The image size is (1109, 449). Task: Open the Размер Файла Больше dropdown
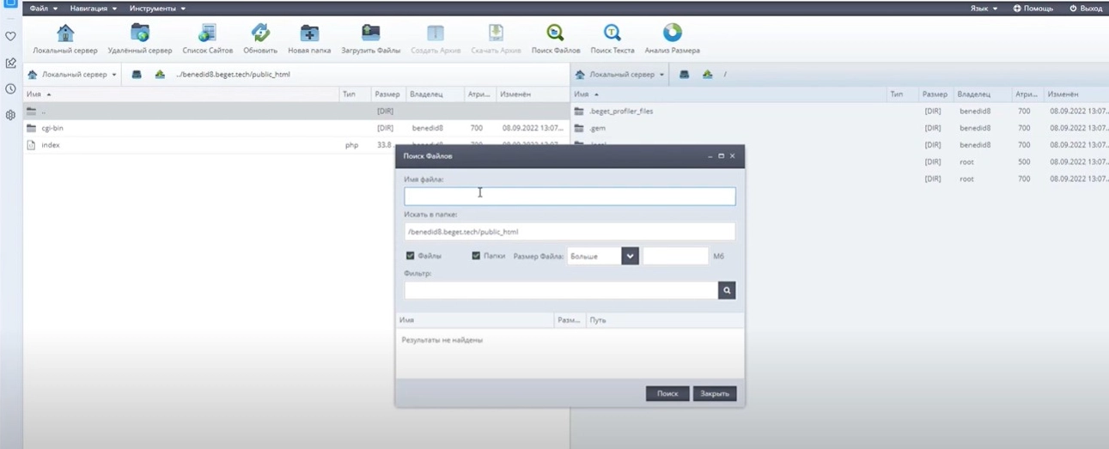click(x=630, y=256)
